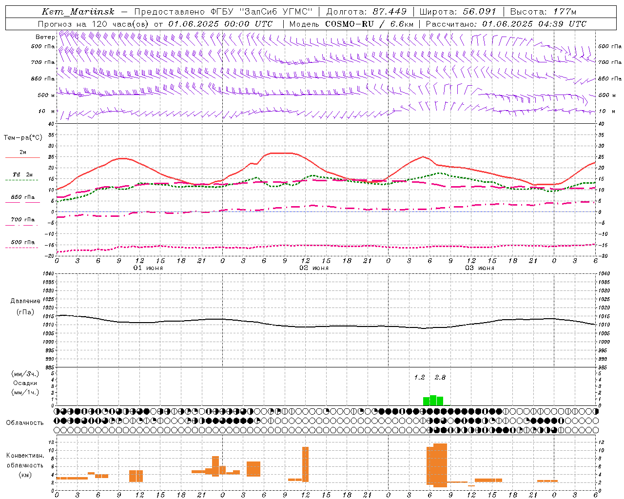Click the Модель COSMO-RU / 6.6км label
Image resolution: width=624 pixels, height=499 pixels.
pos(351,24)
